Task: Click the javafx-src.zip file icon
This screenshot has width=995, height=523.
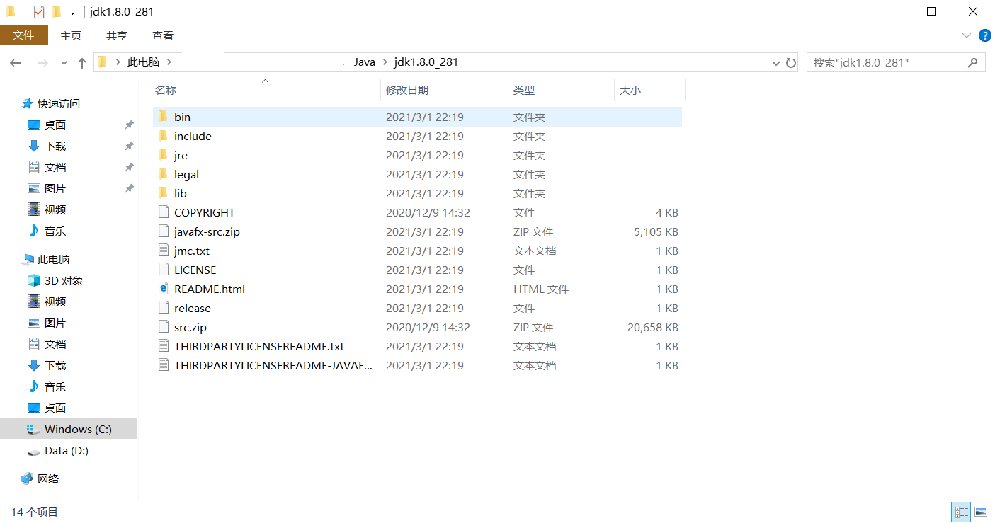Action: click(163, 231)
